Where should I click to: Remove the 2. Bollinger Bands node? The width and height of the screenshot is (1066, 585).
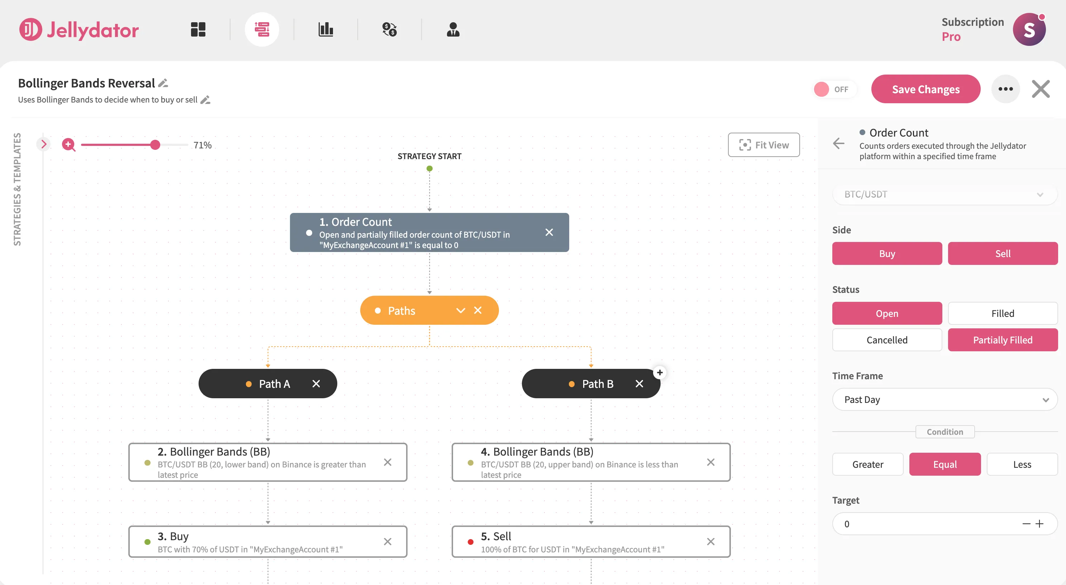point(388,462)
